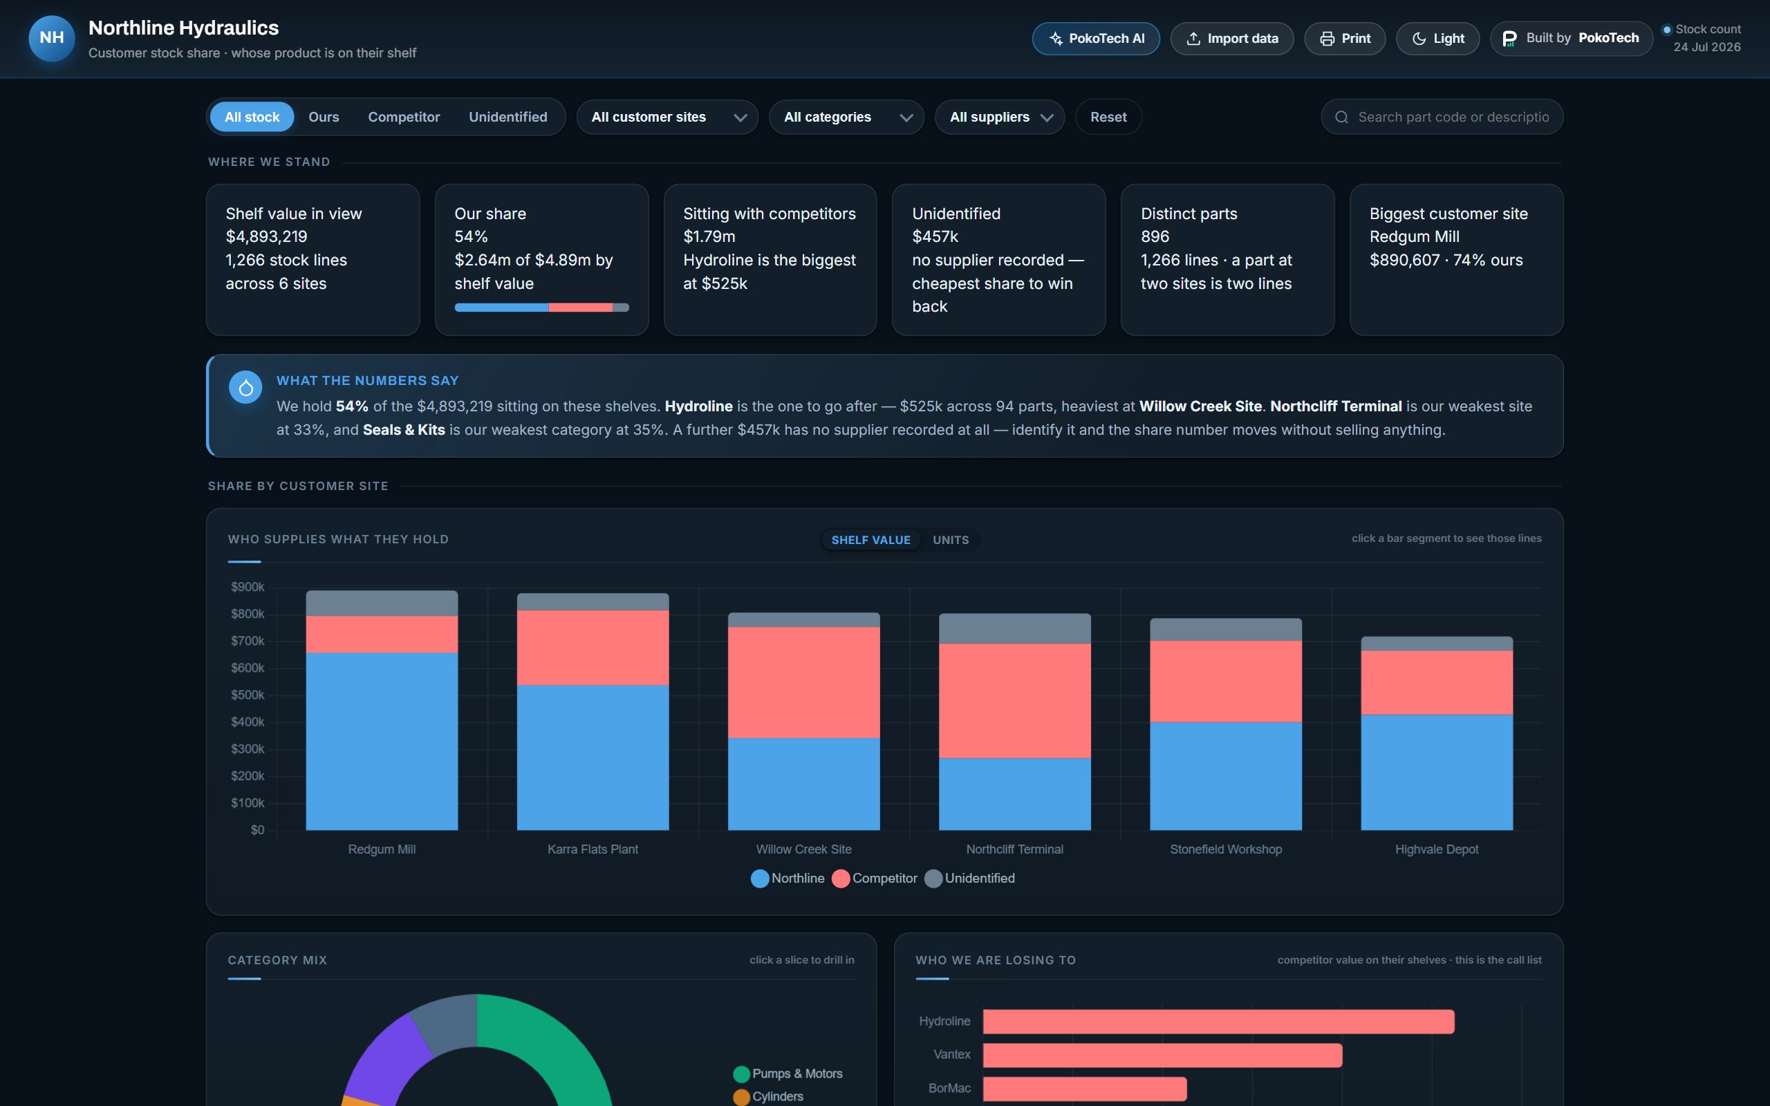Open All suppliers dropdown

tap(999, 117)
